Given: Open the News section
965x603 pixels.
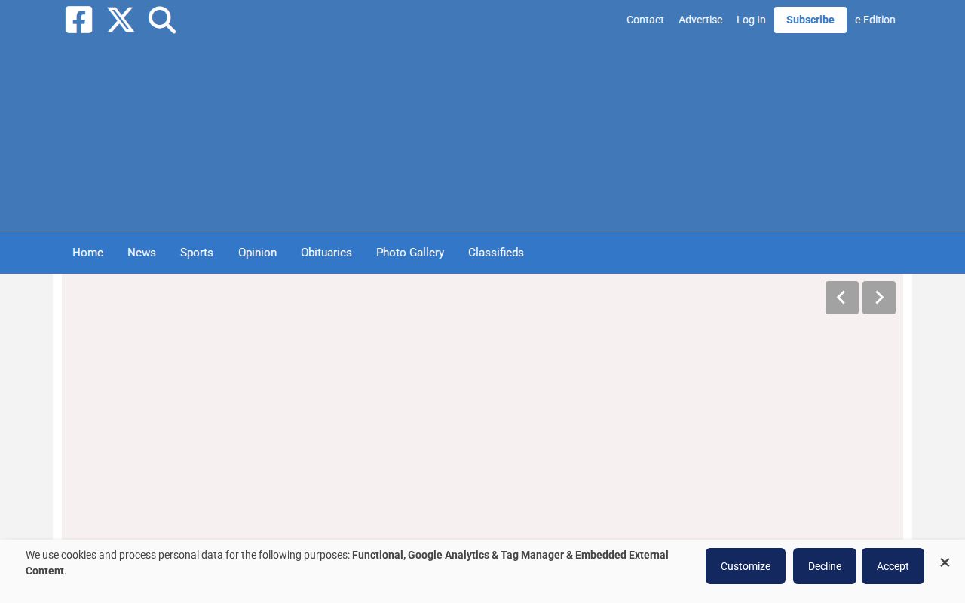Looking at the screenshot, I should [x=142, y=253].
